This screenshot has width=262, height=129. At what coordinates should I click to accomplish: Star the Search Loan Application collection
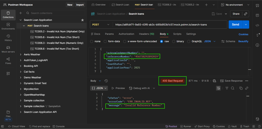83,20
